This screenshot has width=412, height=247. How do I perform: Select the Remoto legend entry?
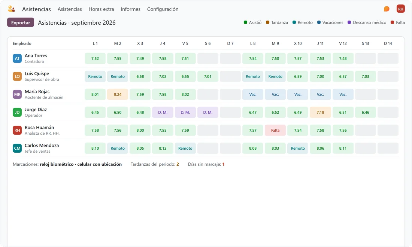(302, 22)
